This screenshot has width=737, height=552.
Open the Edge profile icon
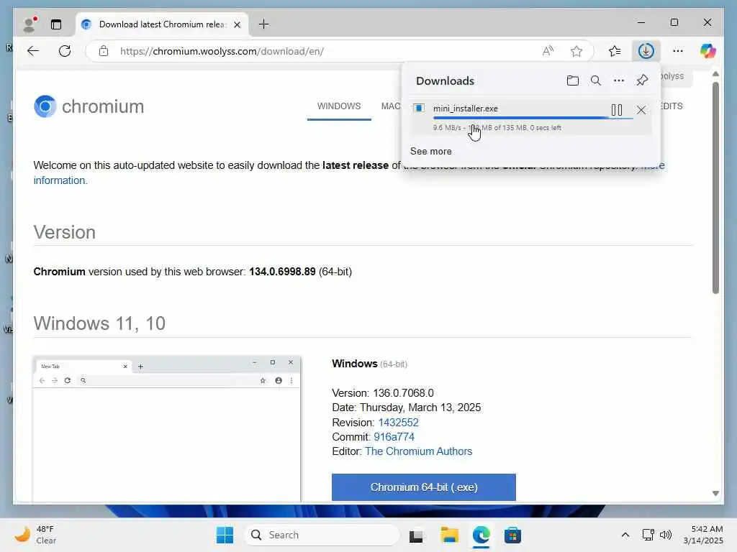[30, 24]
